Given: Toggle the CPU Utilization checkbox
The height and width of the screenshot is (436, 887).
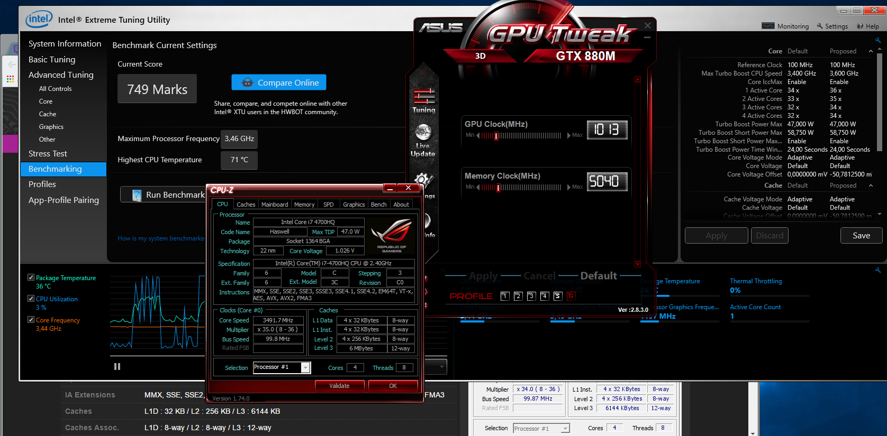Looking at the screenshot, I should pyautogui.click(x=31, y=299).
